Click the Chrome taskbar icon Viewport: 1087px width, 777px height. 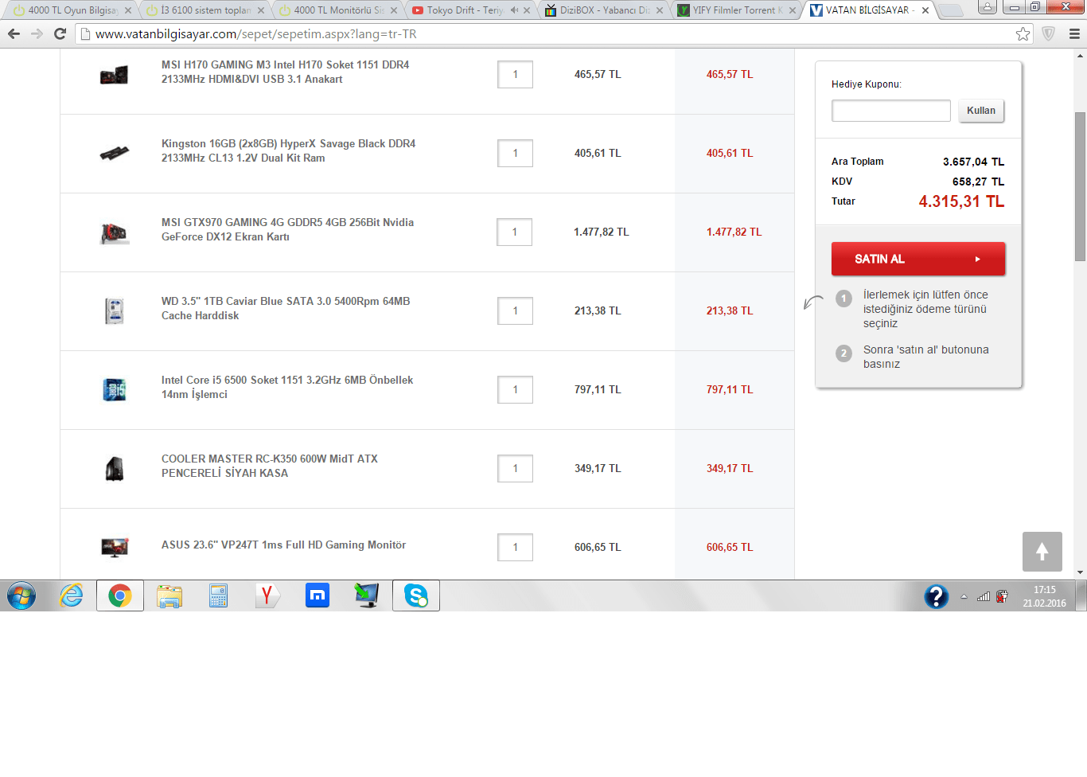(x=120, y=595)
